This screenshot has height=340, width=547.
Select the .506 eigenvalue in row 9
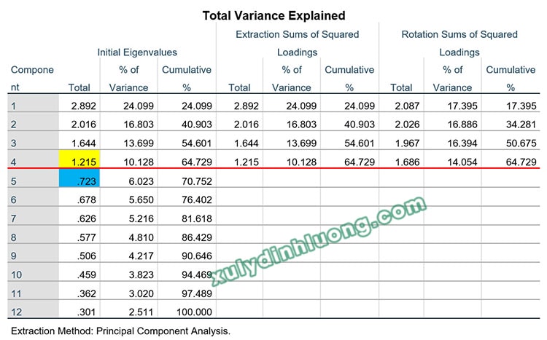point(87,256)
